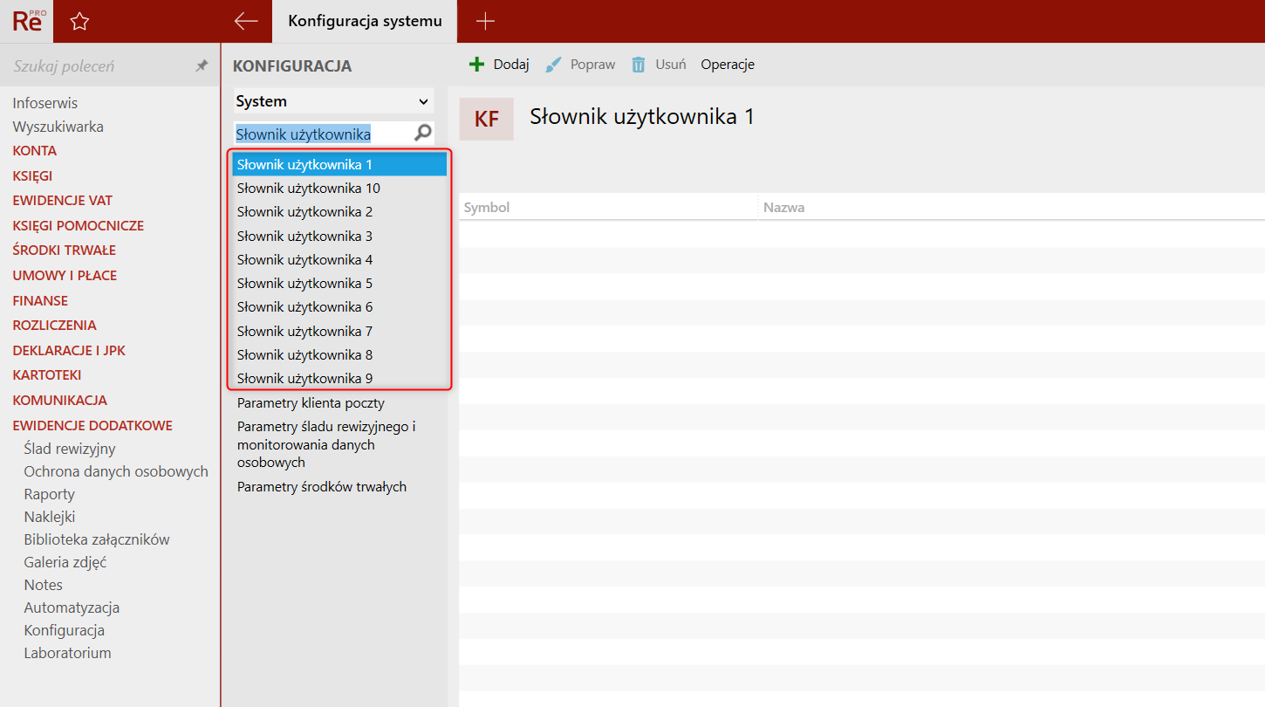Select Słownik użytkownika 8
Screen dimensions: 1265x707
pyautogui.click(x=339, y=355)
